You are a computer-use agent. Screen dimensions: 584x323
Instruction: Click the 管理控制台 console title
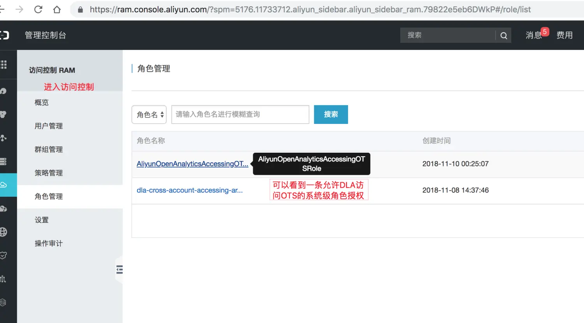(x=46, y=35)
